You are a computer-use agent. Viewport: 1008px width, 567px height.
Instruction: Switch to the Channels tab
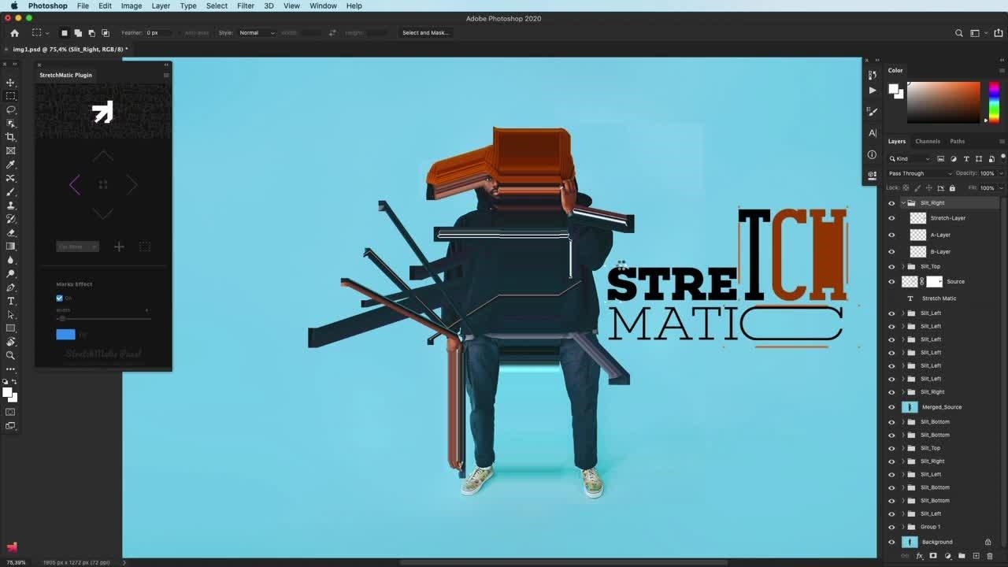click(x=927, y=142)
